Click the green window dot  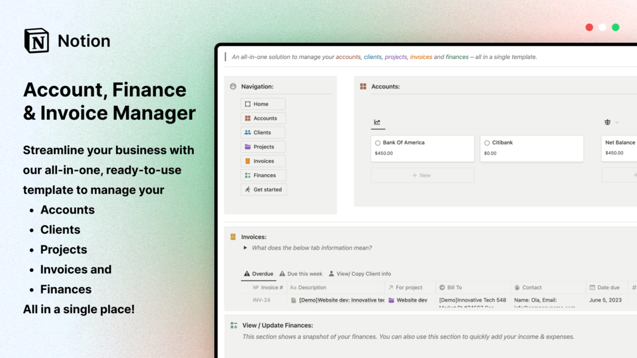(615, 27)
